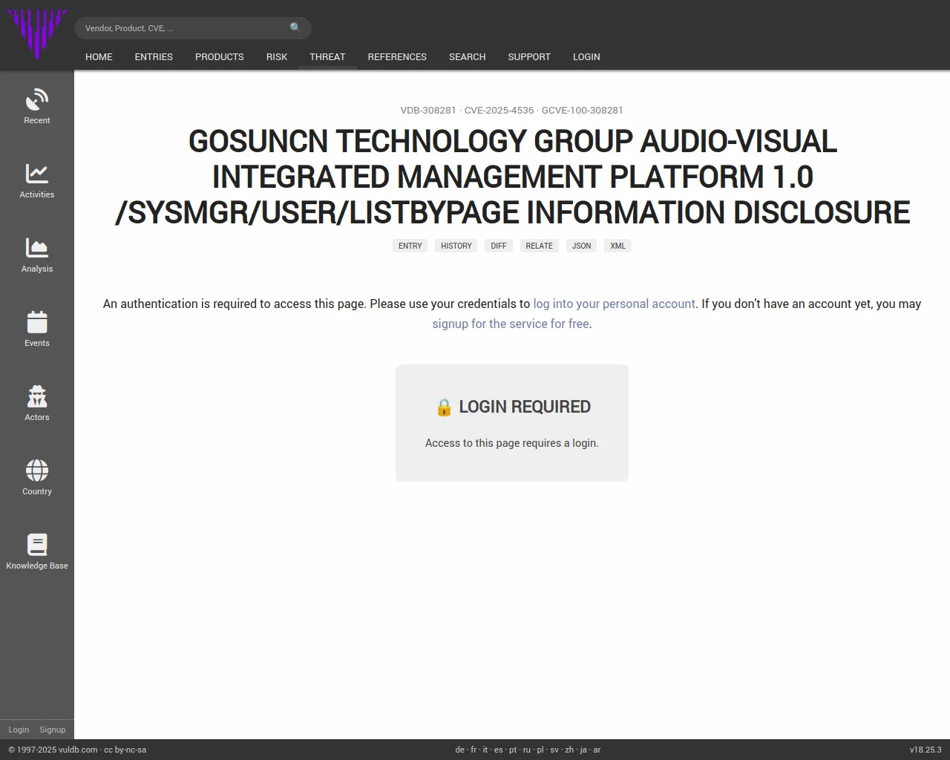
Task: Open the vuldb.com footer link
Action: click(x=78, y=750)
